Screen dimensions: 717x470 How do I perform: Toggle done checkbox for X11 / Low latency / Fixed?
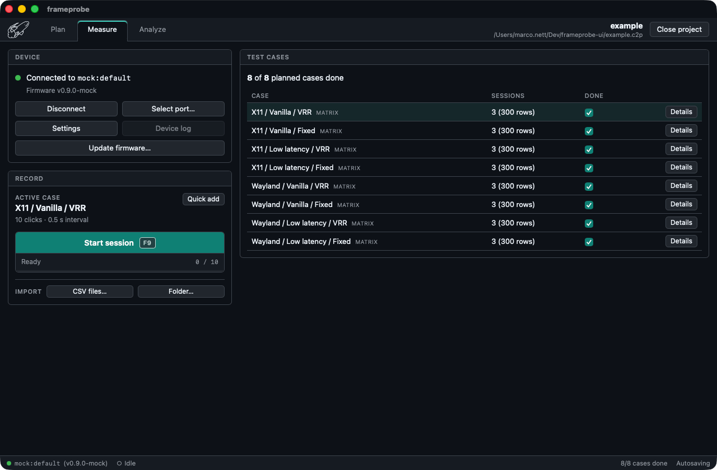click(589, 168)
